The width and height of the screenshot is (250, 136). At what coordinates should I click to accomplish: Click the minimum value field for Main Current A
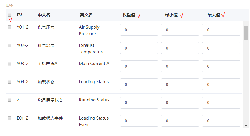click(180, 66)
